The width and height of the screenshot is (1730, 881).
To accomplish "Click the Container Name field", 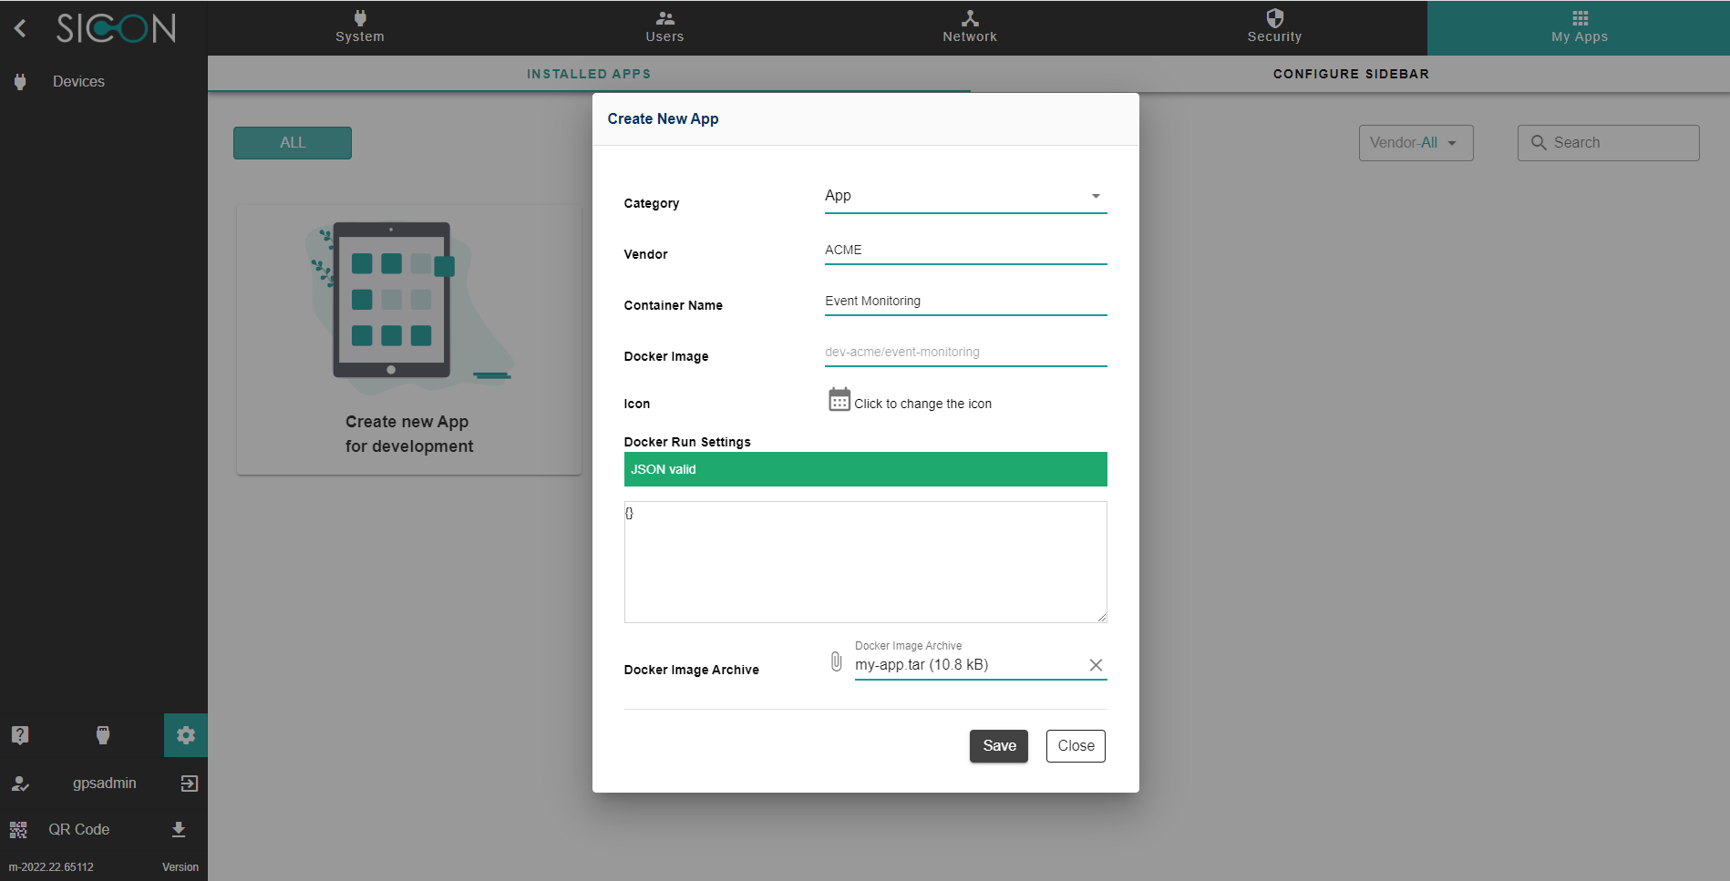I will pyautogui.click(x=964, y=302).
